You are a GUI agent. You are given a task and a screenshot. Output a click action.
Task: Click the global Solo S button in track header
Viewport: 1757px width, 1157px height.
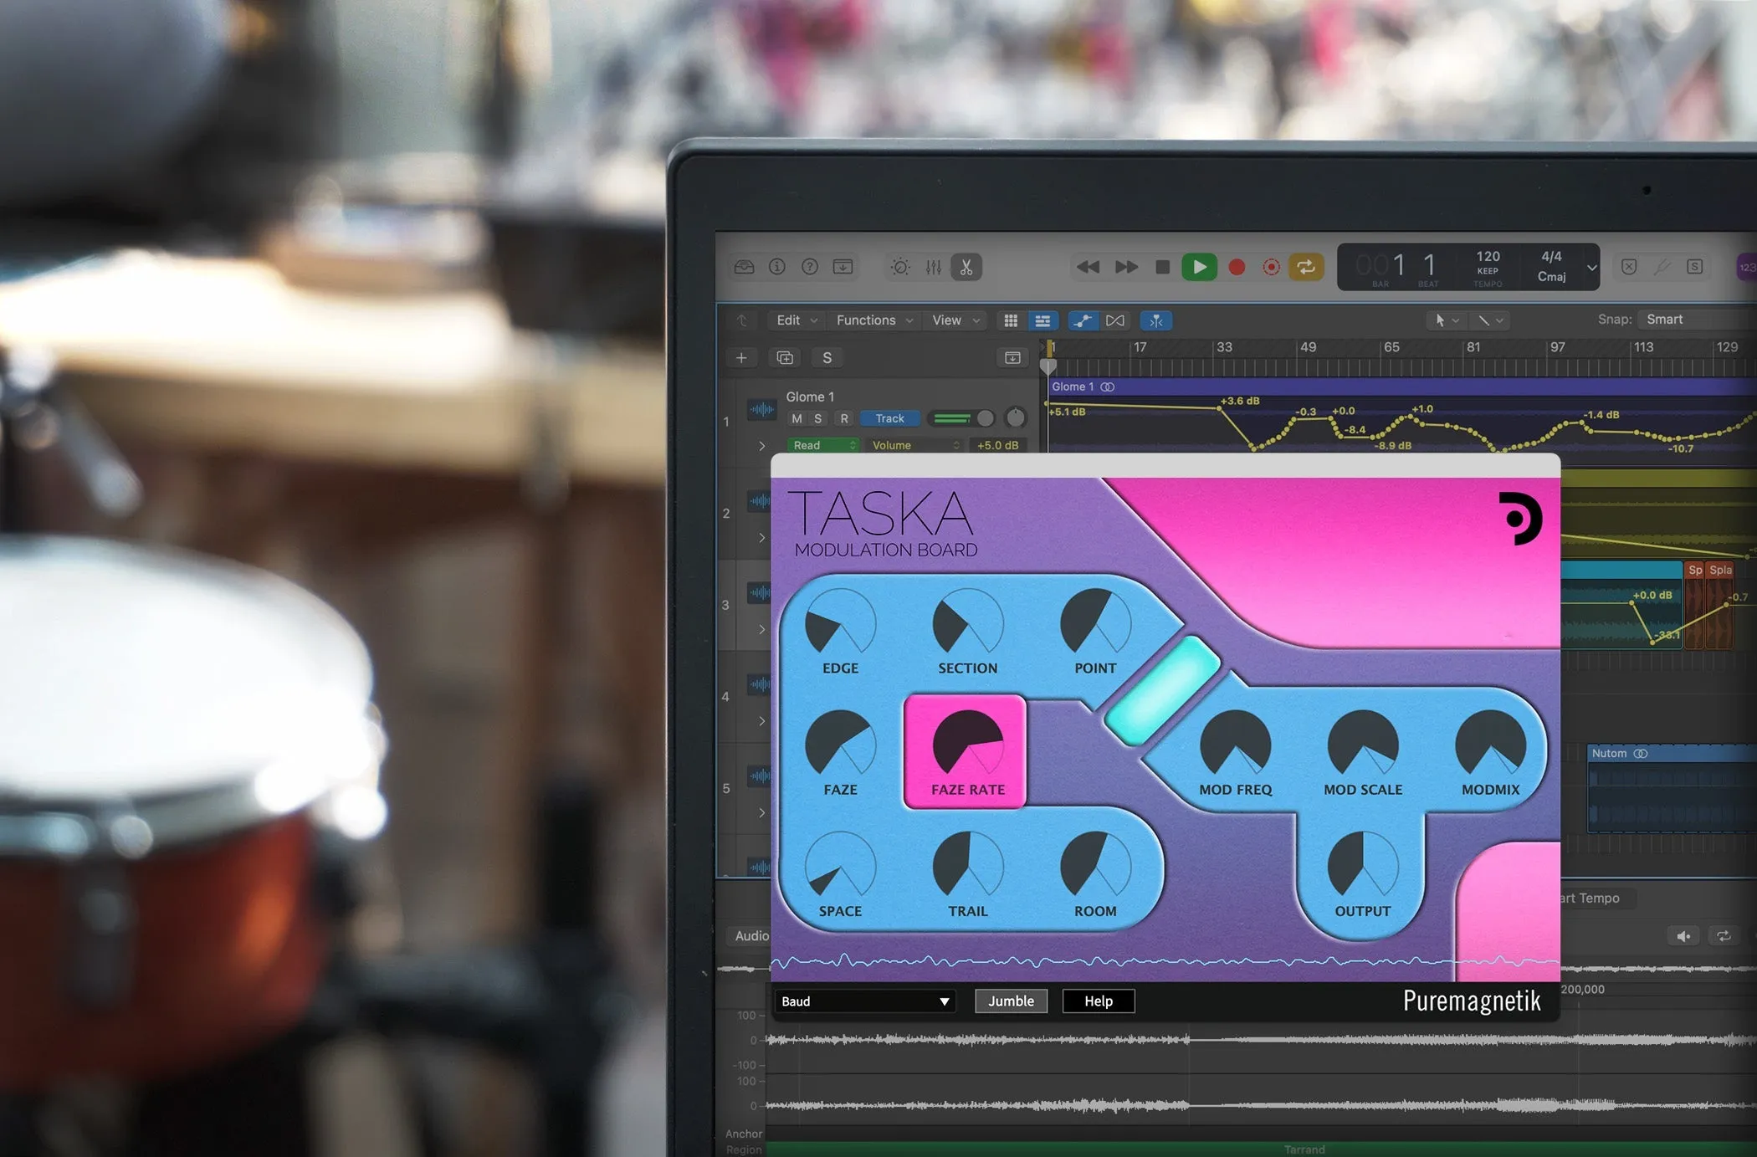pos(827,358)
